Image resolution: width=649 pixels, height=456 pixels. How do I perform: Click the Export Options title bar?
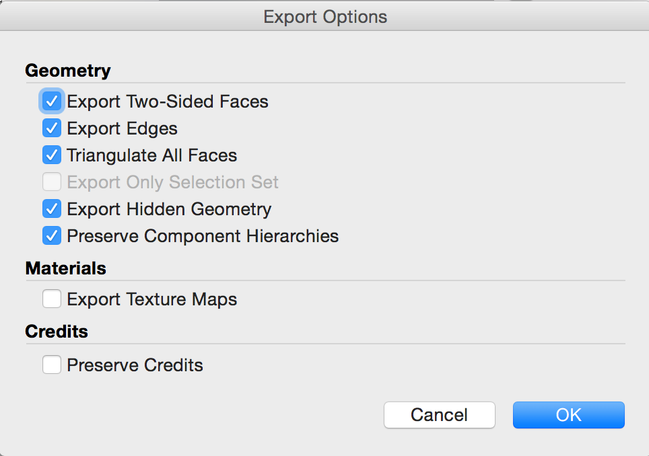tap(325, 16)
